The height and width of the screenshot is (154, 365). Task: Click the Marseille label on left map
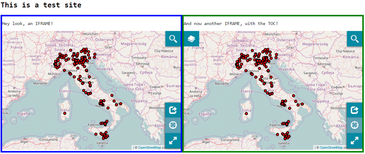click(x=40, y=84)
